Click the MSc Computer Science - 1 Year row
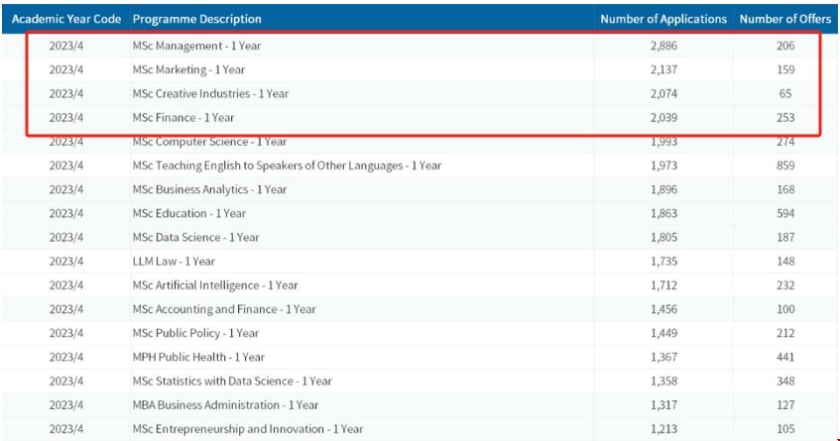The height and width of the screenshot is (441, 840). point(210,142)
